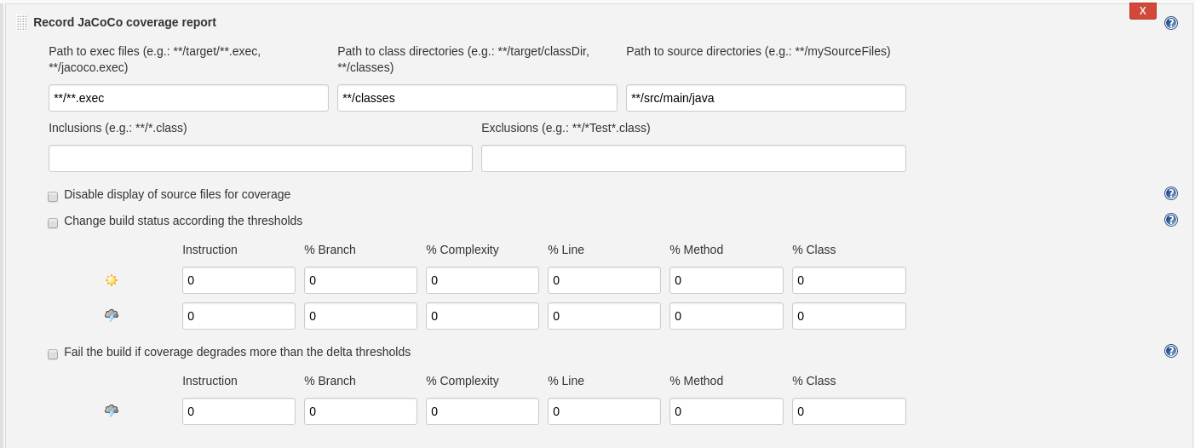Open help for Change build status thresholds
Image resolution: width=1195 pixels, height=448 pixels.
pyautogui.click(x=1170, y=220)
